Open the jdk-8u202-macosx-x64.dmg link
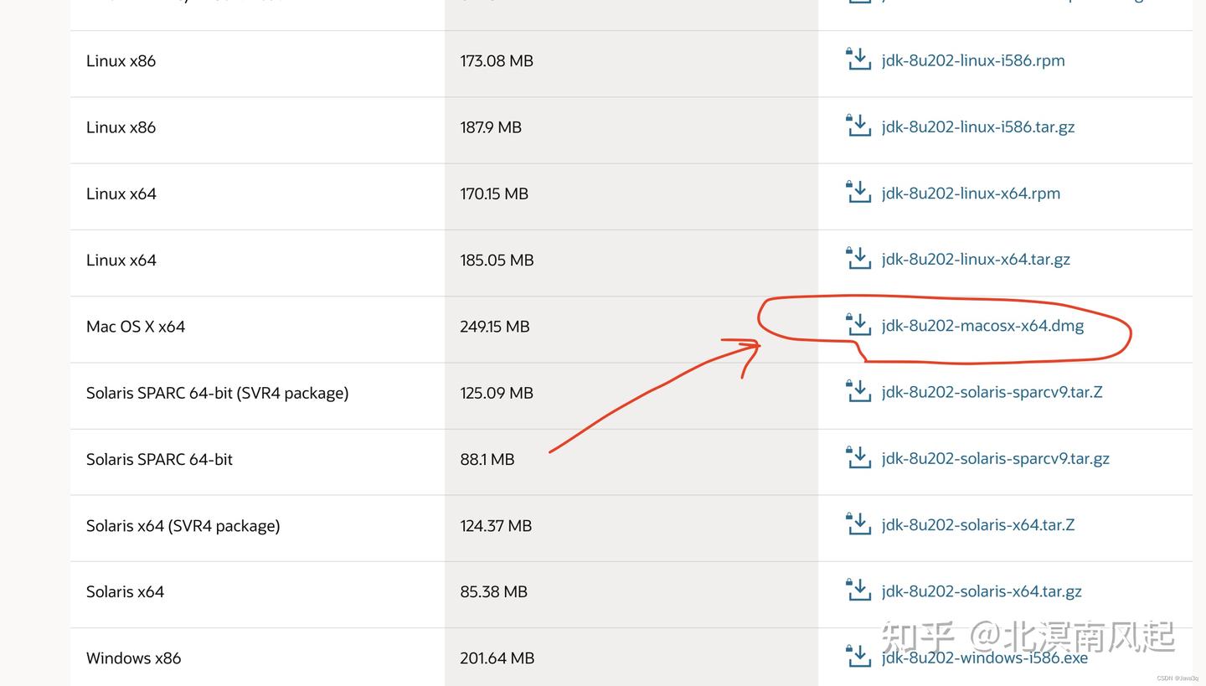This screenshot has height=686, width=1206. tap(982, 326)
